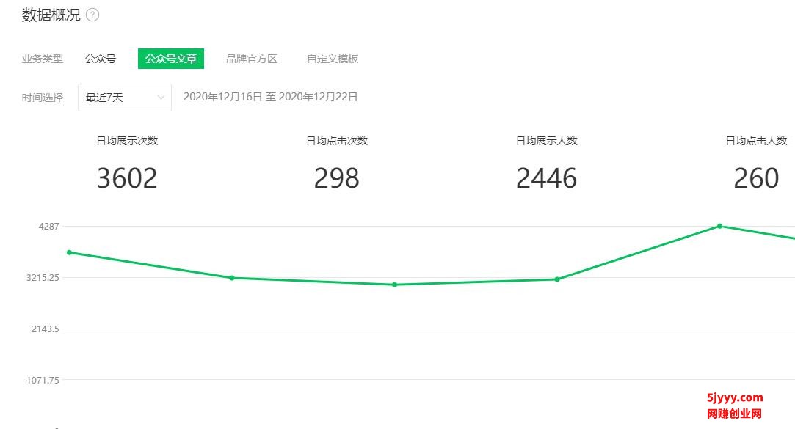
Task: Switch to the 品牌官方区 tab
Action: [x=252, y=59]
